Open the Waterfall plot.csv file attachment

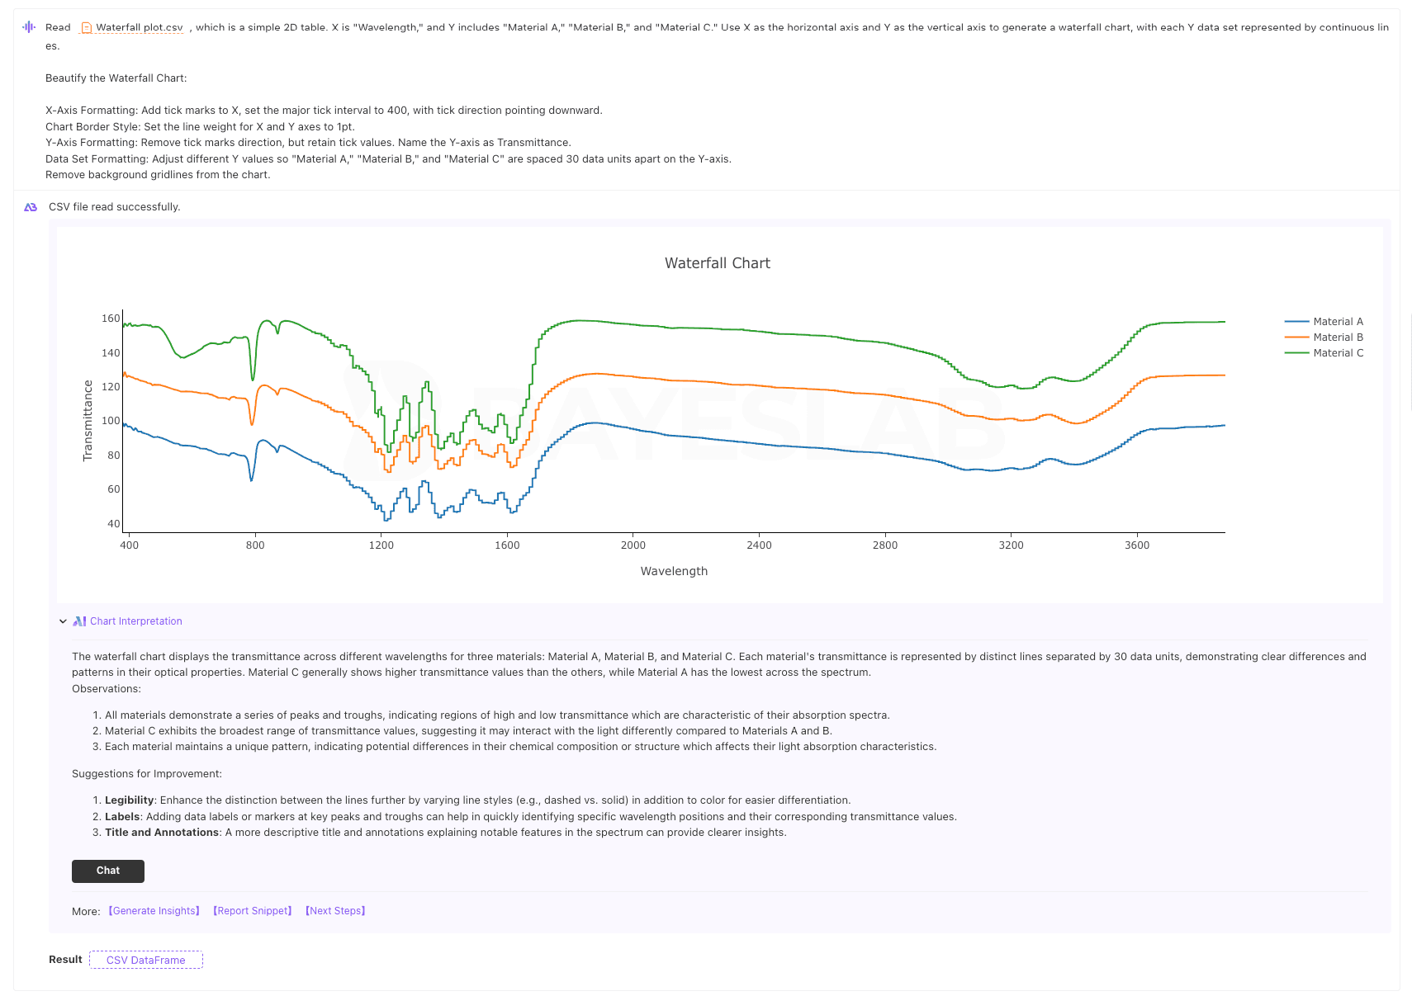(x=131, y=27)
